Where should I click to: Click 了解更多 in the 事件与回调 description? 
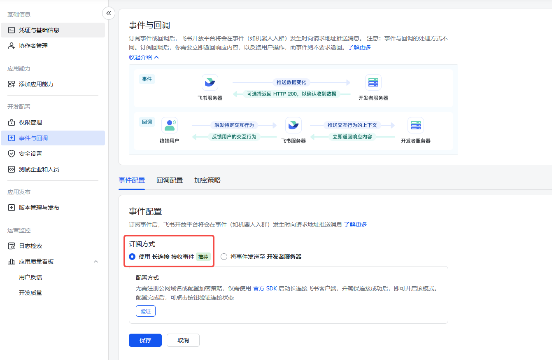pyautogui.click(x=359, y=47)
